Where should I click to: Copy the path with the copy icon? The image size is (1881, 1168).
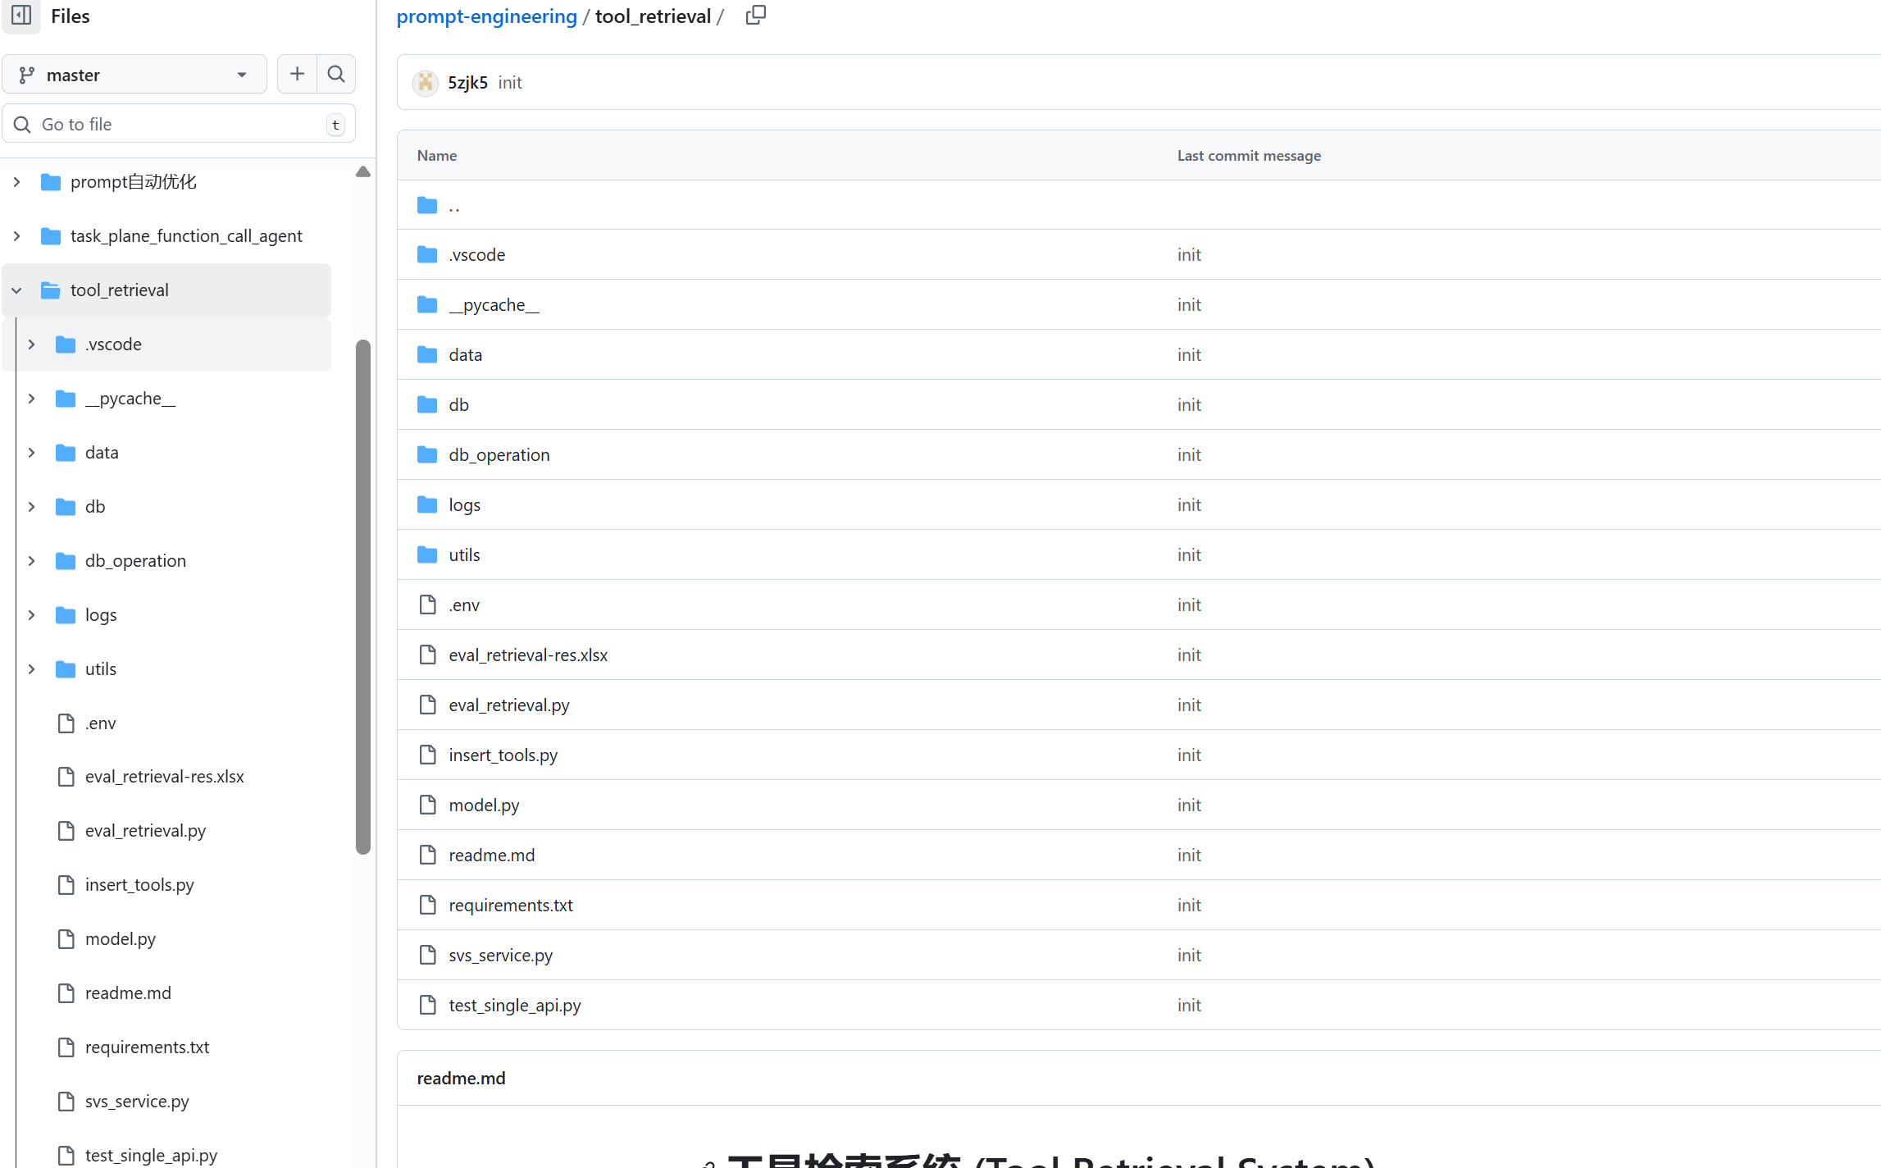[755, 16]
